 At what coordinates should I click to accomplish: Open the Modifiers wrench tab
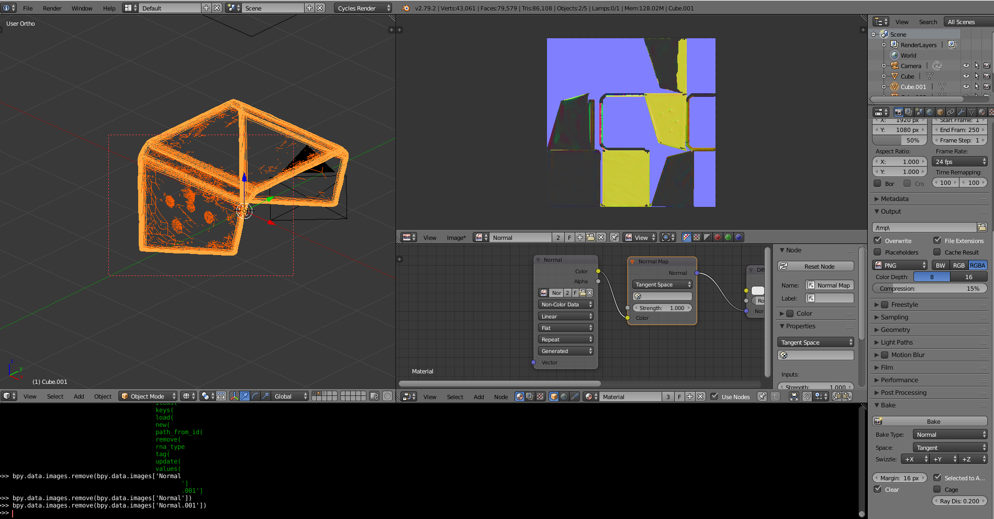pos(961,112)
